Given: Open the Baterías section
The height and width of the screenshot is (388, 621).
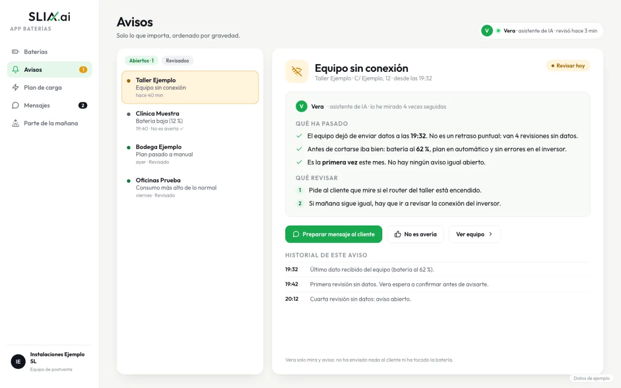Looking at the screenshot, I should coord(49,52).
